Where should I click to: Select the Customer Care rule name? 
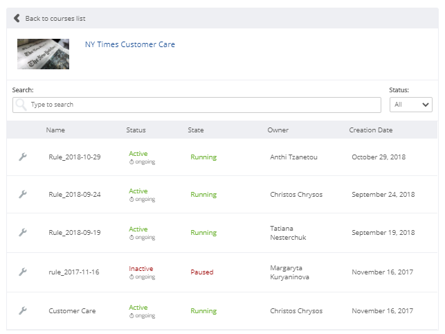coord(72,311)
